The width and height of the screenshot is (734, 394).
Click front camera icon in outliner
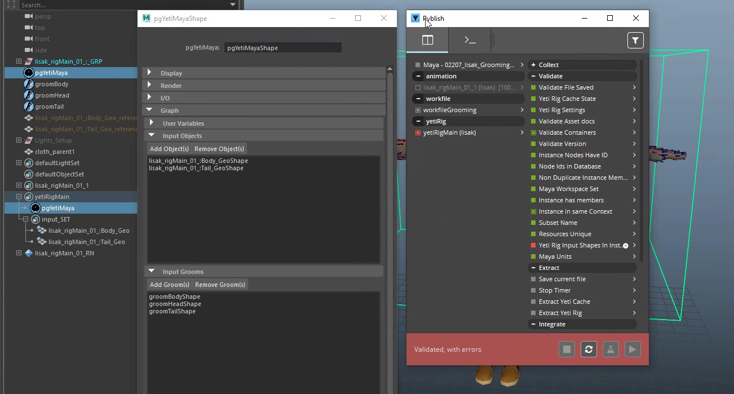[x=29, y=39]
